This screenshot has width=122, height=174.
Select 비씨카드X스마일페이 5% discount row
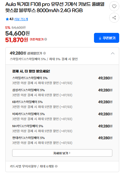pos(62,116)
